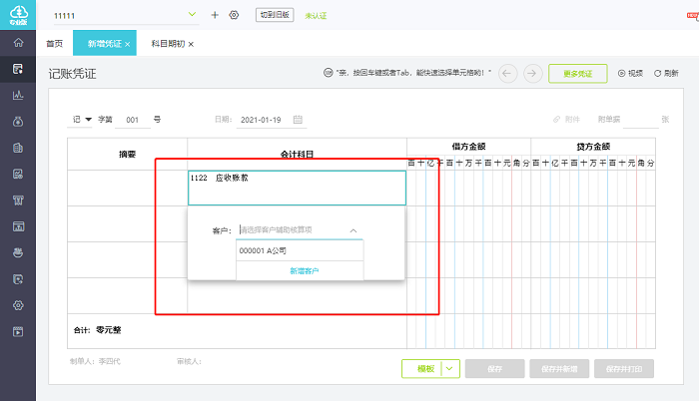
Task: Open the line chart reports sidebar icon
Action: [18, 95]
